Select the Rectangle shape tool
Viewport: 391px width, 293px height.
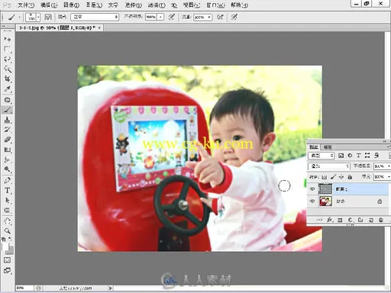7,211
